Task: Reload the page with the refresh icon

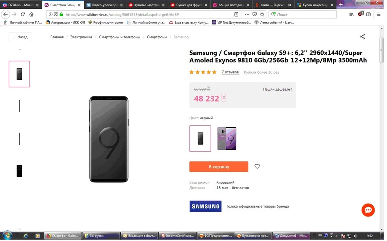Action: click(23, 14)
